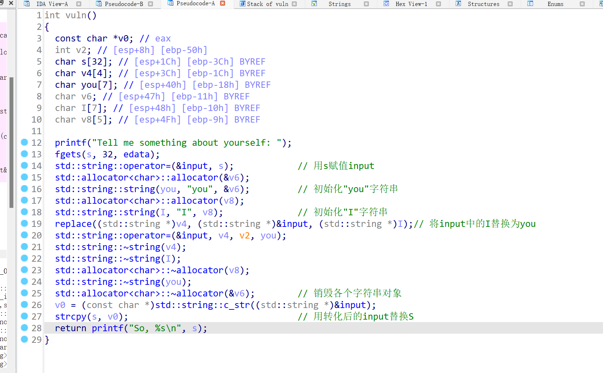This screenshot has height=373, width=603.
Task: Click the 'const char *v0' declaration
Action: [94, 39]
